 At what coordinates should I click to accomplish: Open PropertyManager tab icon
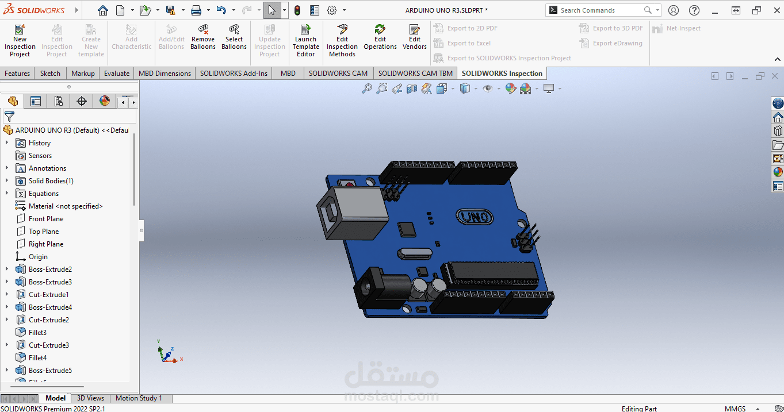(x=36, y=101)
